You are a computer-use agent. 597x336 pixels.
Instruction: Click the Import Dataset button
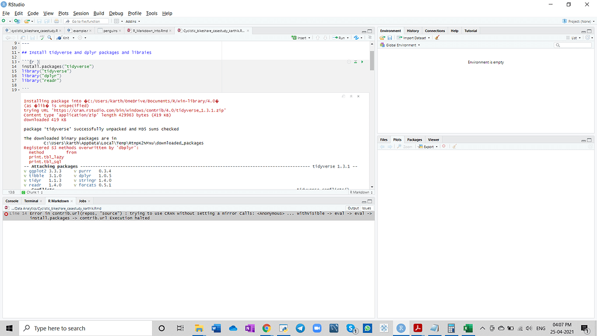click(x=413, y=37)
